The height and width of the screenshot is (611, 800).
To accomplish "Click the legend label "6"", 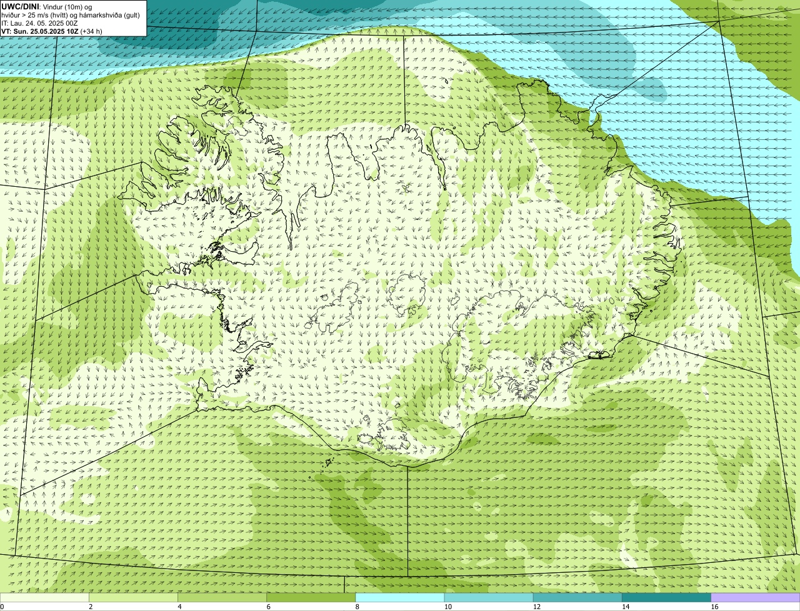I will point(268,607).
